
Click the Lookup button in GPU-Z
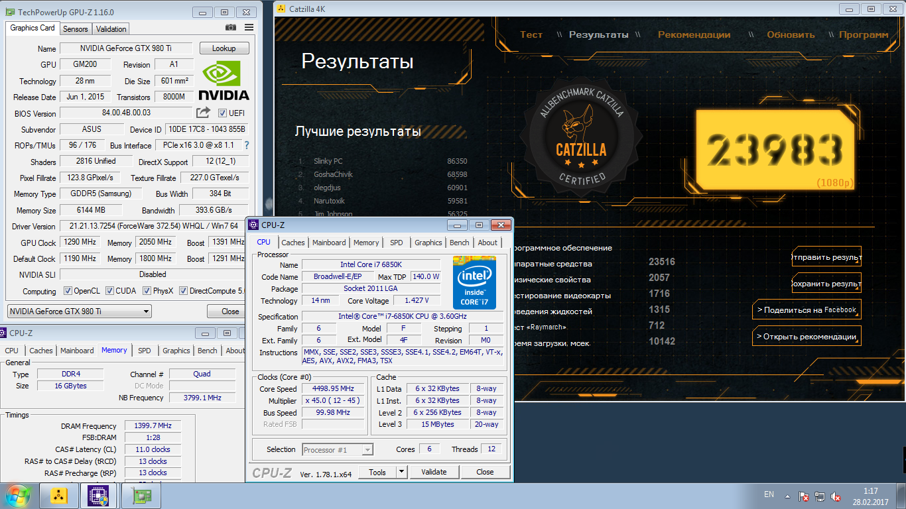tap(224, 48)
